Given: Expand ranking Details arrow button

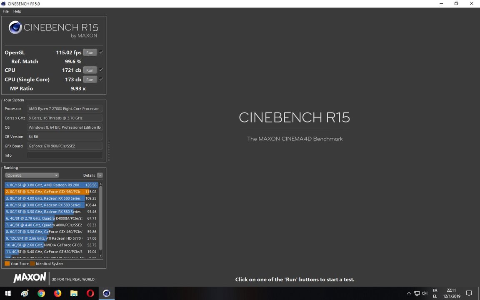Looking at the screenshot, I should tap(100, 175).
